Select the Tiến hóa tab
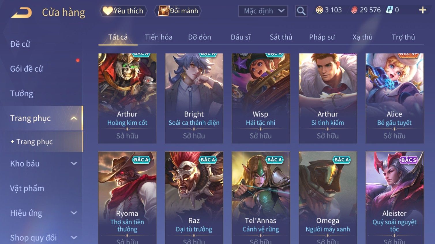This screenshot has height=244, width=435. [x=159, y=37]
